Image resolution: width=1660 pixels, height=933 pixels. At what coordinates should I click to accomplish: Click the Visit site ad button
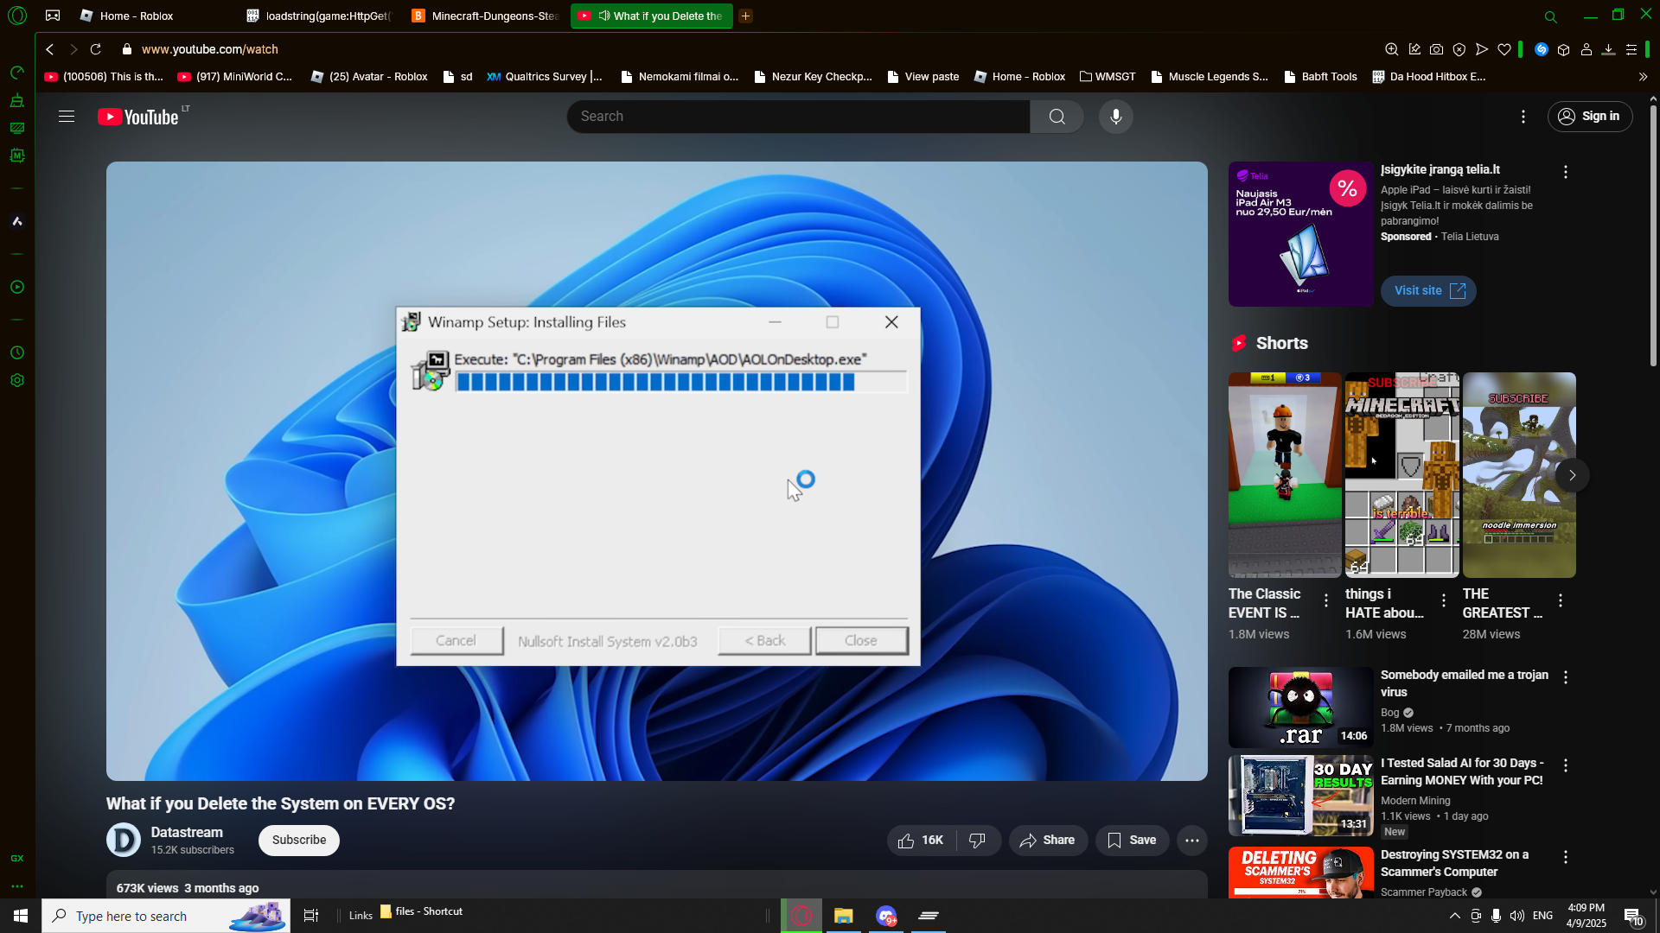[1428, 291]
